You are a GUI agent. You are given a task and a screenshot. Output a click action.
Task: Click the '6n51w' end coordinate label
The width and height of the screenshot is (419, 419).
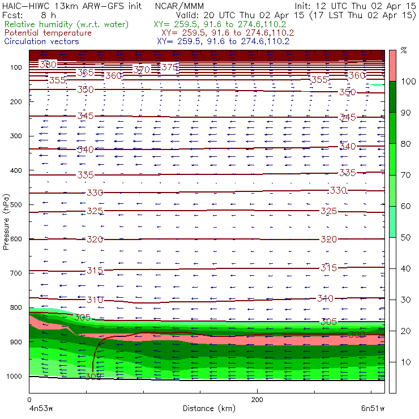point(373,409)
